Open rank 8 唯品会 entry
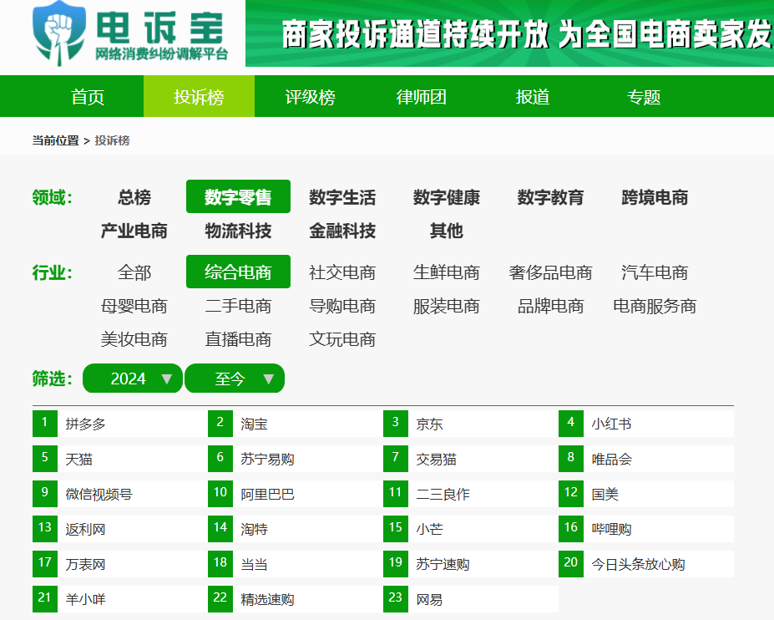774x620 pixels. [x=646, y=459]
